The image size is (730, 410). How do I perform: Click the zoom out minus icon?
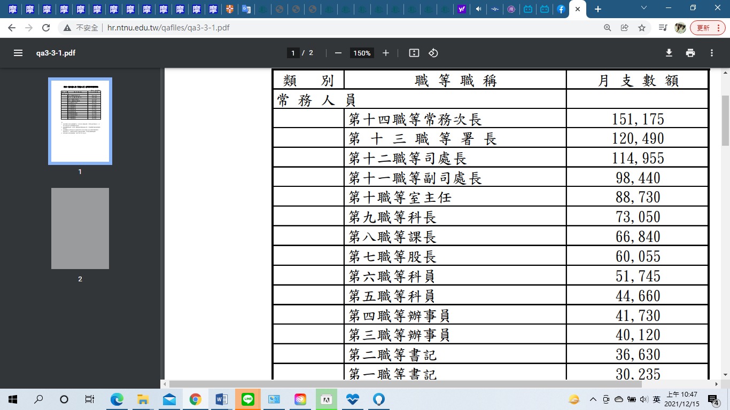(338, 53)
